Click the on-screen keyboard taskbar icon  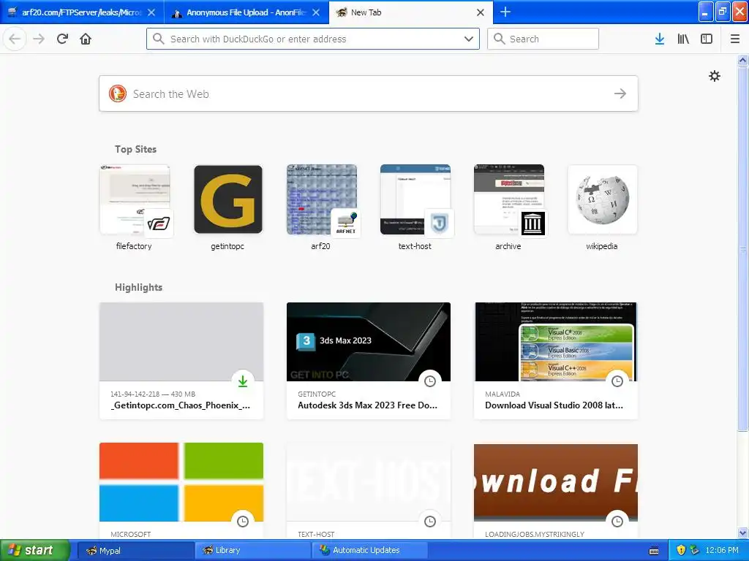pyautogui.click(x=655, y=551)
